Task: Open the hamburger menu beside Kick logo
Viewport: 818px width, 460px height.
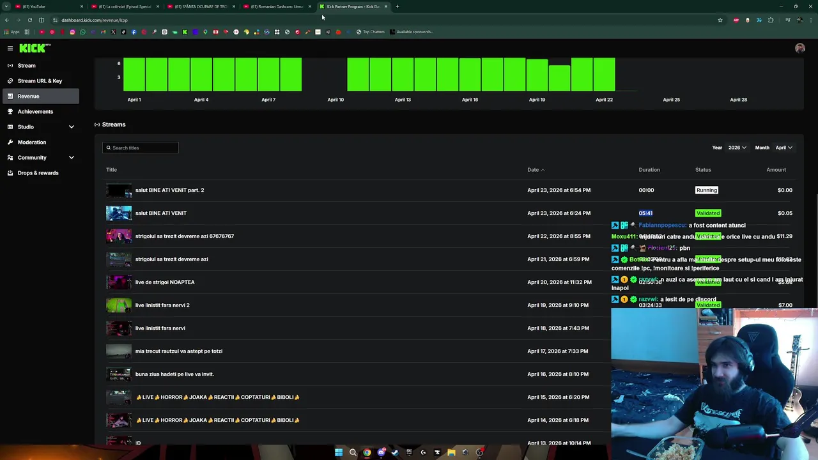Action: point(10,48)
